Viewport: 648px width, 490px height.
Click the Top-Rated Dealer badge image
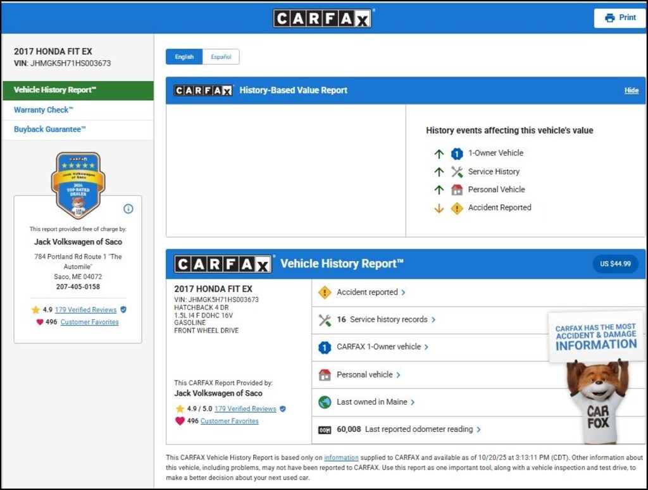[78, 185]
